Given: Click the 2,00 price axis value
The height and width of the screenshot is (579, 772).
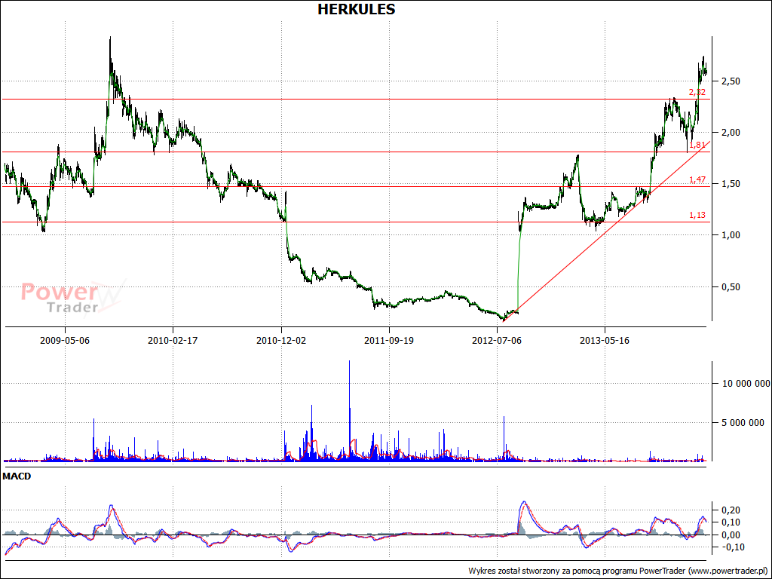Looking at the screenshot, I should click(730, 133).
